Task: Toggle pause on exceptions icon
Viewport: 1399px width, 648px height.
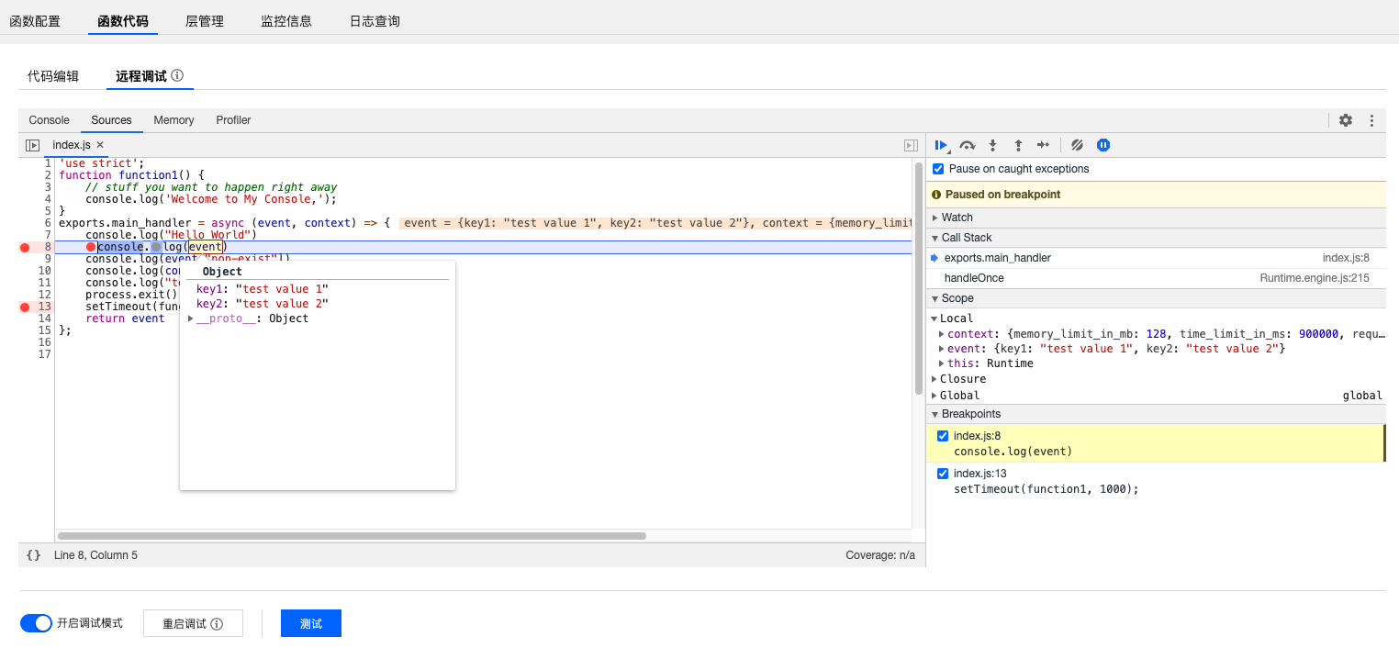Action: (1103, 145)
